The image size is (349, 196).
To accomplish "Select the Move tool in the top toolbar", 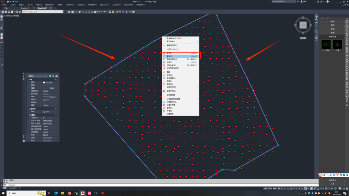I will point(120,12).
